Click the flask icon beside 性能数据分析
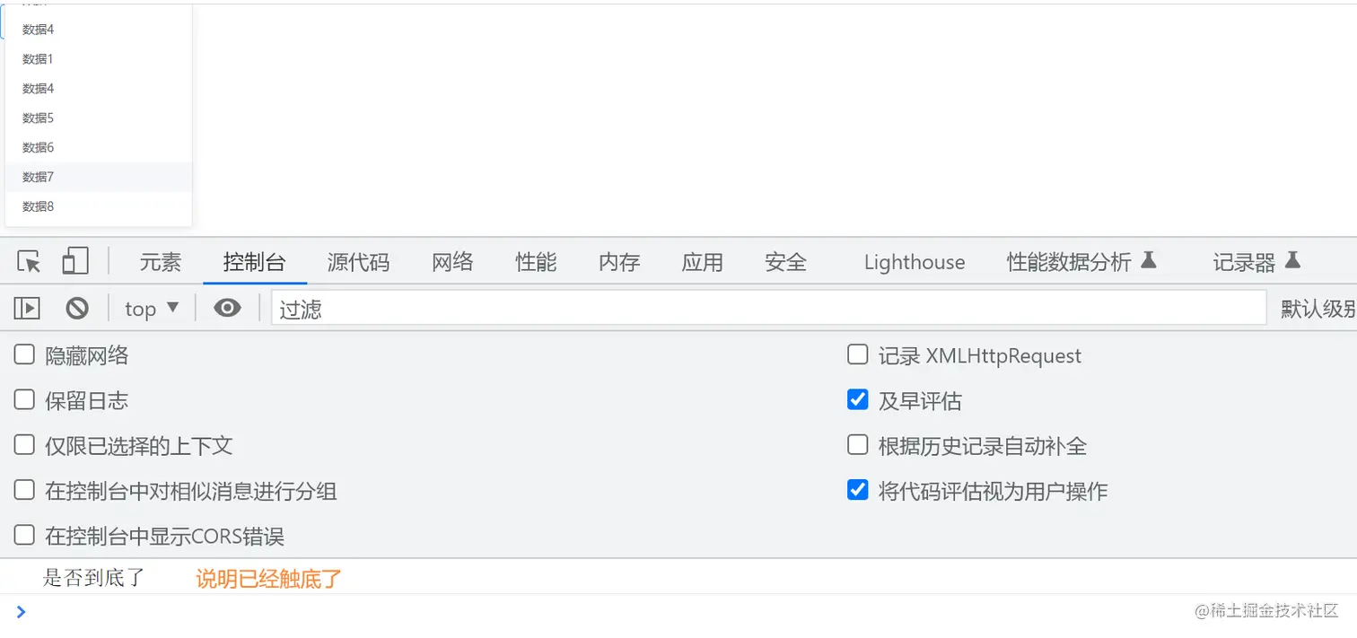Screen dimensions: 1357x638 coord(1148,260)
